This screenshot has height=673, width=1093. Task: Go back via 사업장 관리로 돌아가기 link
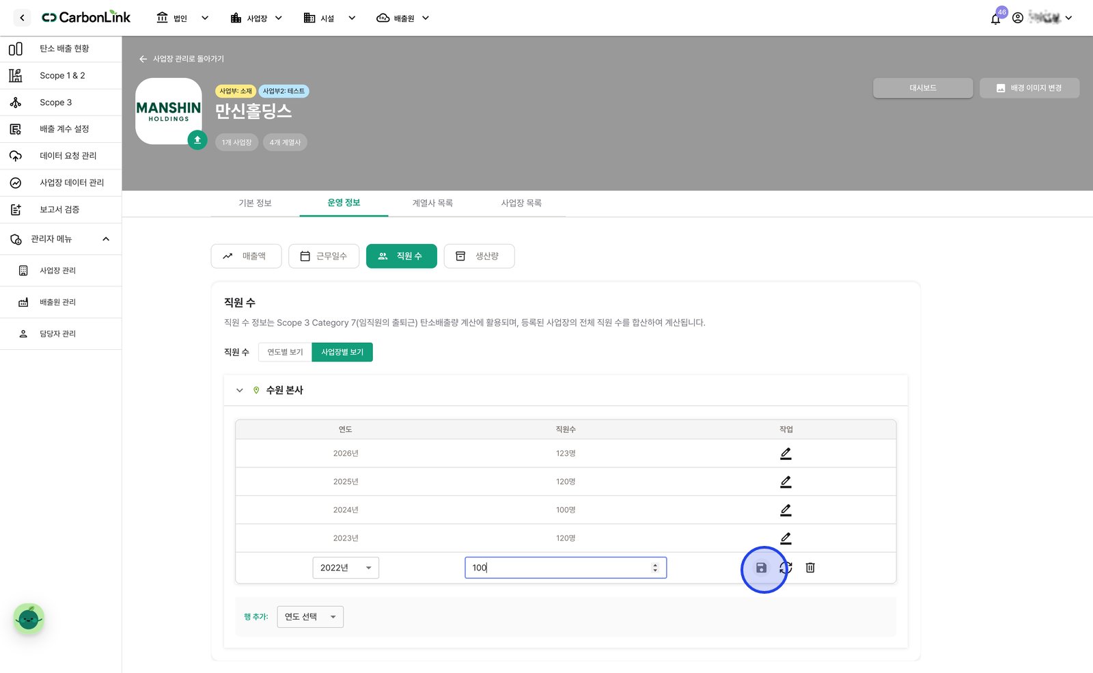tap(182, 59)
